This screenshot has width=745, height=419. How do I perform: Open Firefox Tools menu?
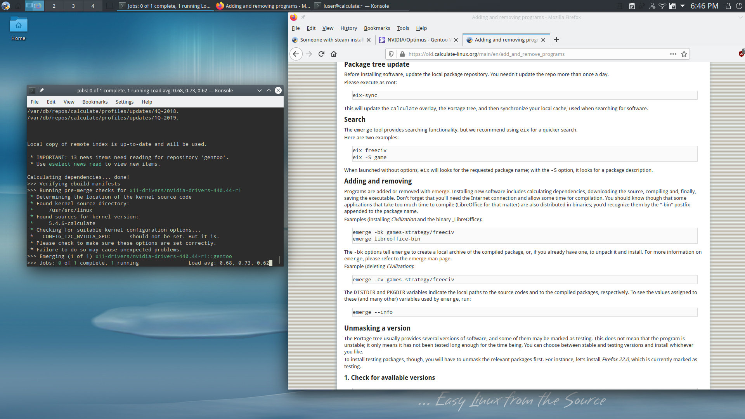[403, 28]
